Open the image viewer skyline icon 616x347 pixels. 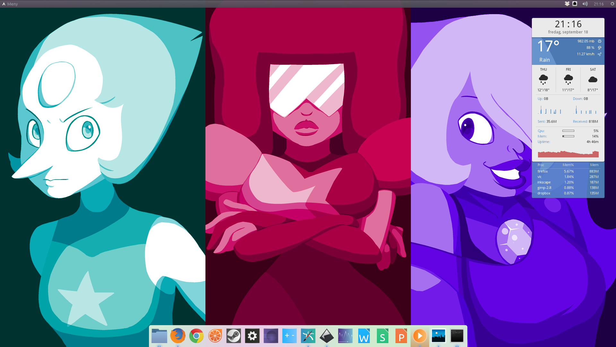point(438,336)
